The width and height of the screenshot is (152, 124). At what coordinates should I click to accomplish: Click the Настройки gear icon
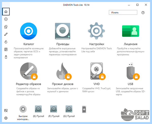tap(96, 31)
